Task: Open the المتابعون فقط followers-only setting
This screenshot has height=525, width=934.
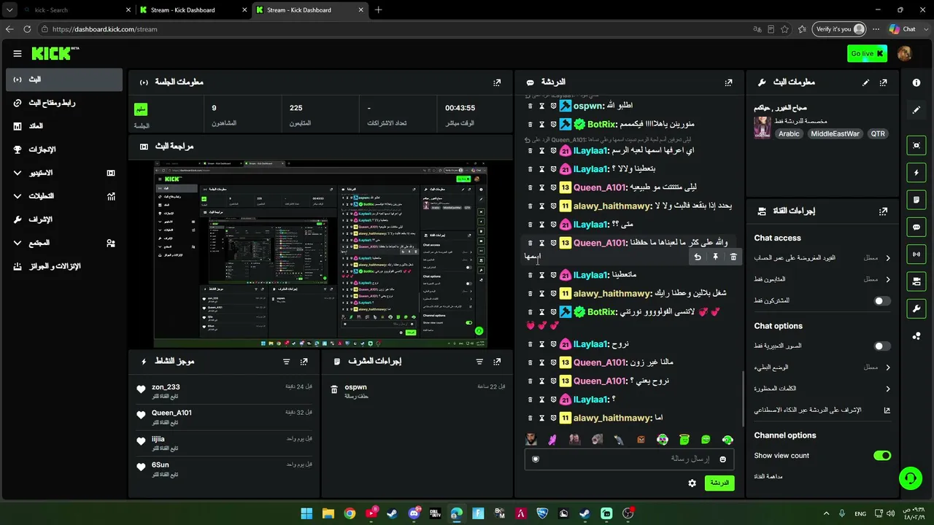Action: [822, 279]
